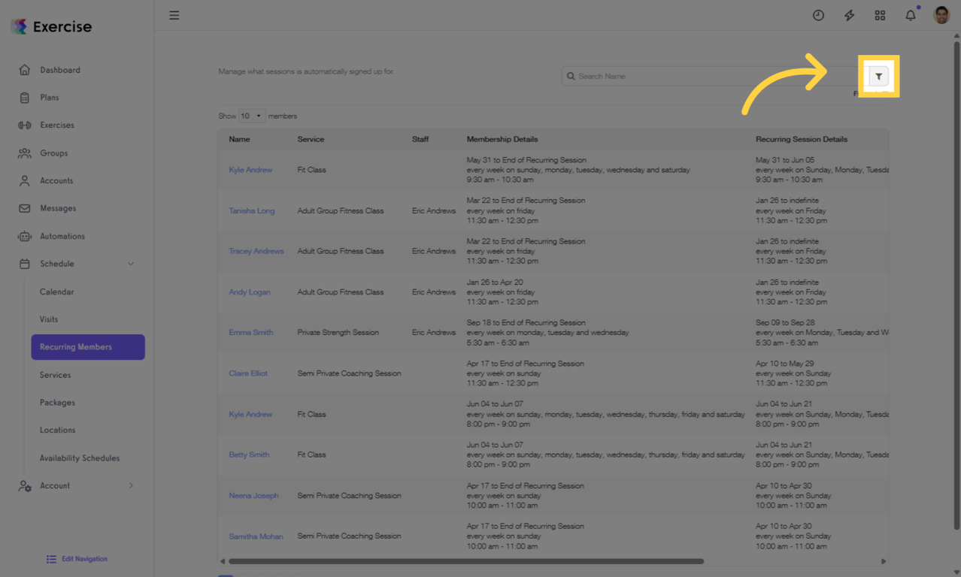Switch to the Packages section
Screen dimensions: 961x577
(57, 402)
